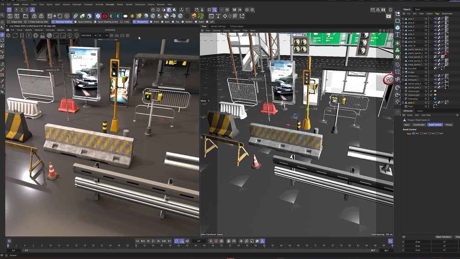The image size is (460, 259).
Task: Open the Octane Live Viewer toolbar icon
Action: 98,16
